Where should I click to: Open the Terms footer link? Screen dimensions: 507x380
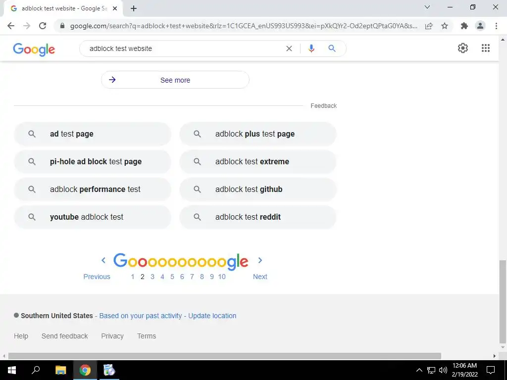coord(147,336)
